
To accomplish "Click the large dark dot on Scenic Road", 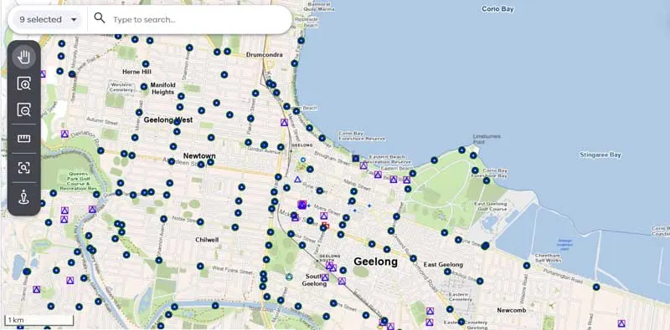I will 27,272.
